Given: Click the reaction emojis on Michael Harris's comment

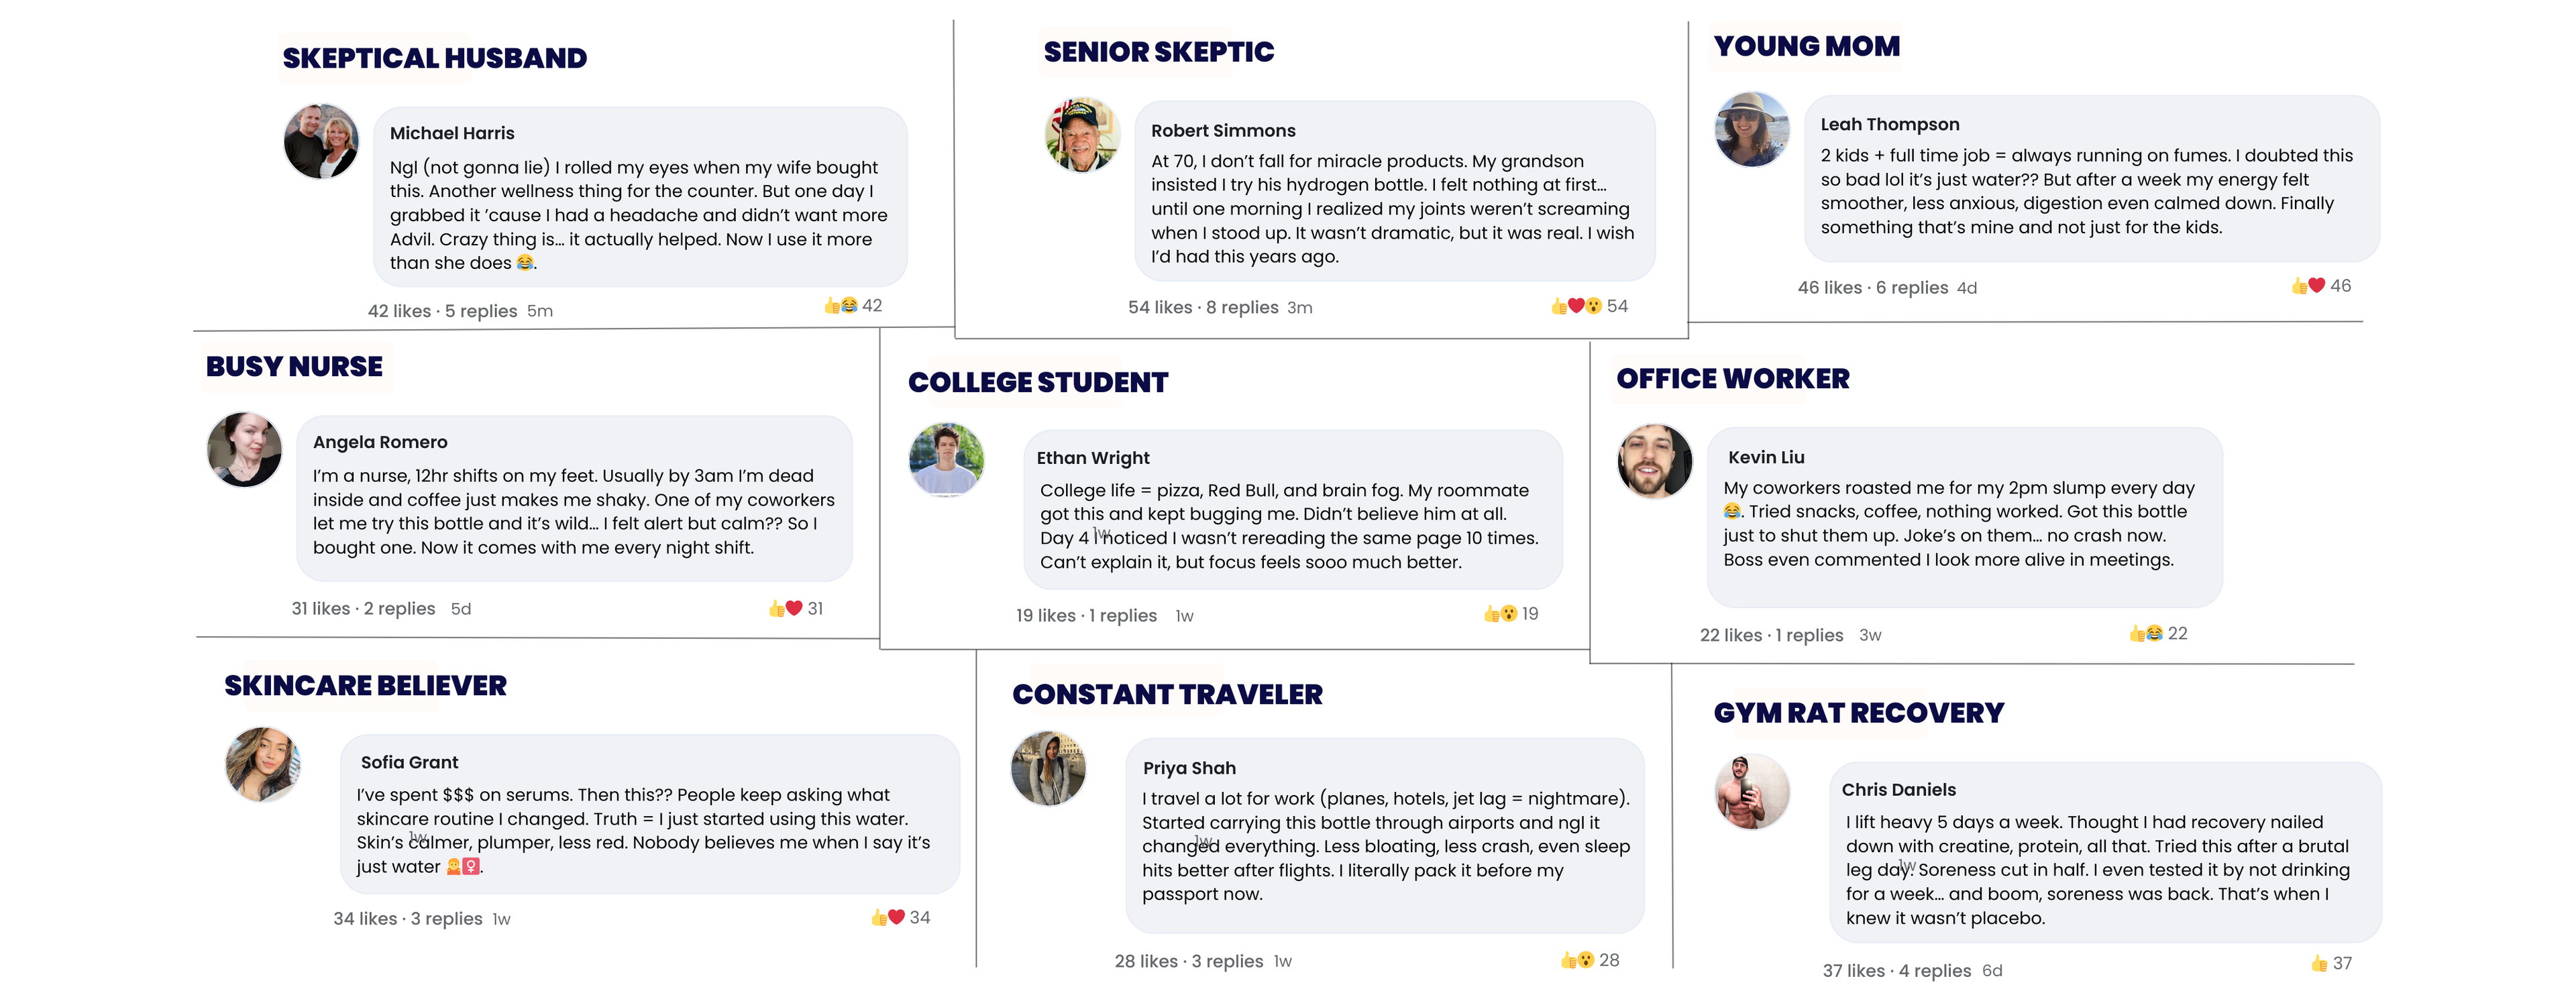Looking at the screenshot, I should tap(840, 306).
